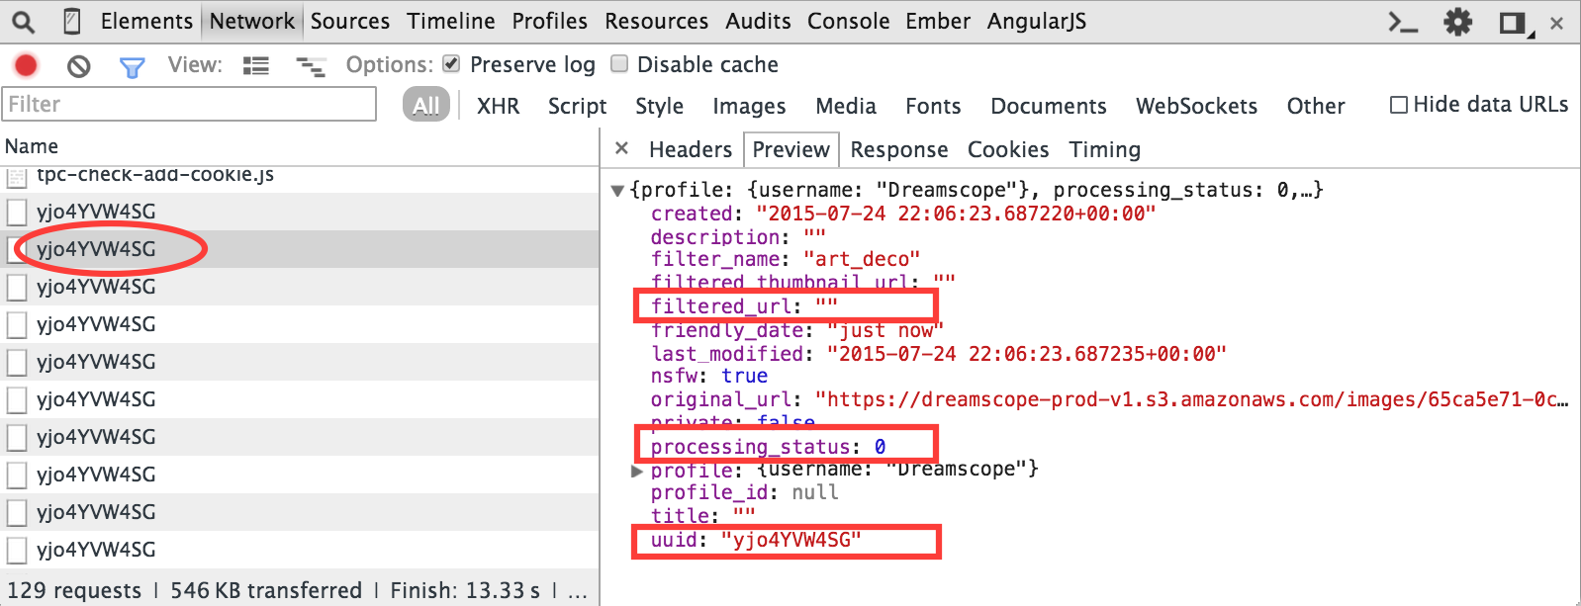Enable the Disable cache checkbox
Image resolution: width=1581 pixels, height=606 pixels.
point(619,64)
